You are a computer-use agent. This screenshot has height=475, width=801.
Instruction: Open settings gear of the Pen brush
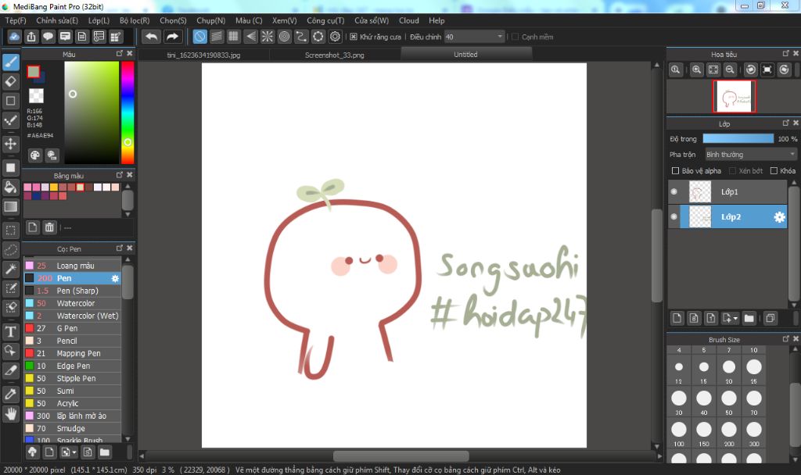coord(115,279)
